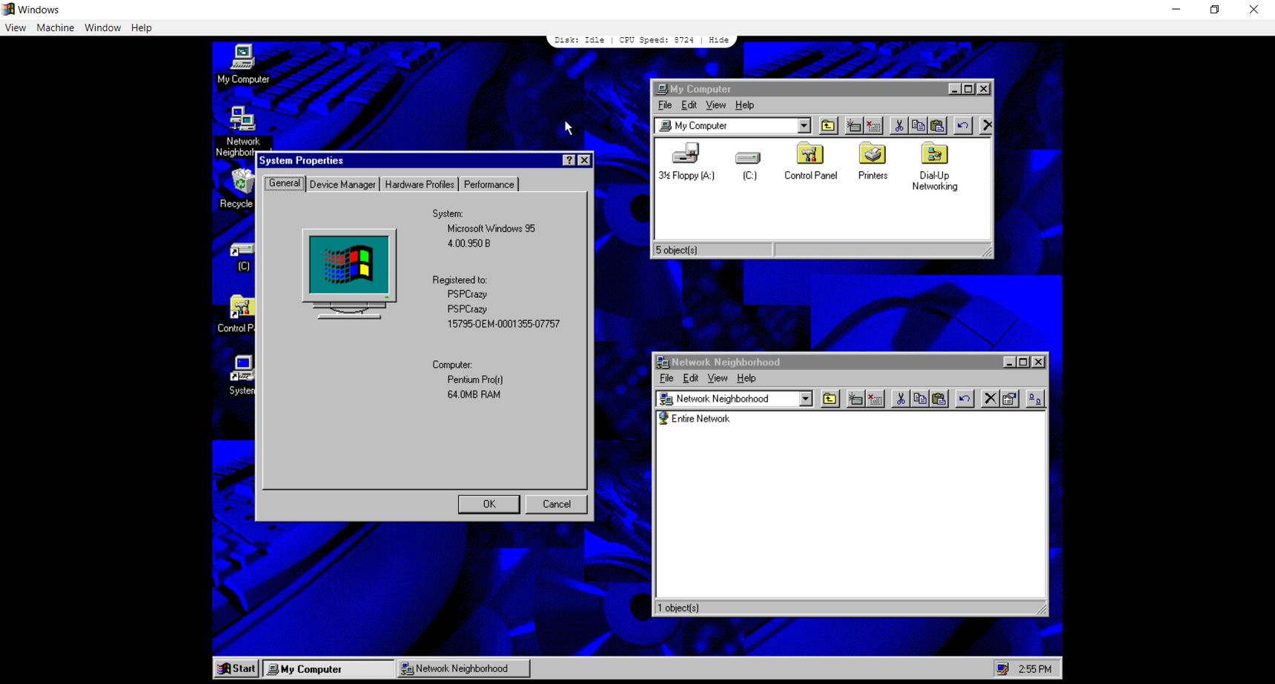Go up one level in Network Neighborhood window

pos(829,399)
